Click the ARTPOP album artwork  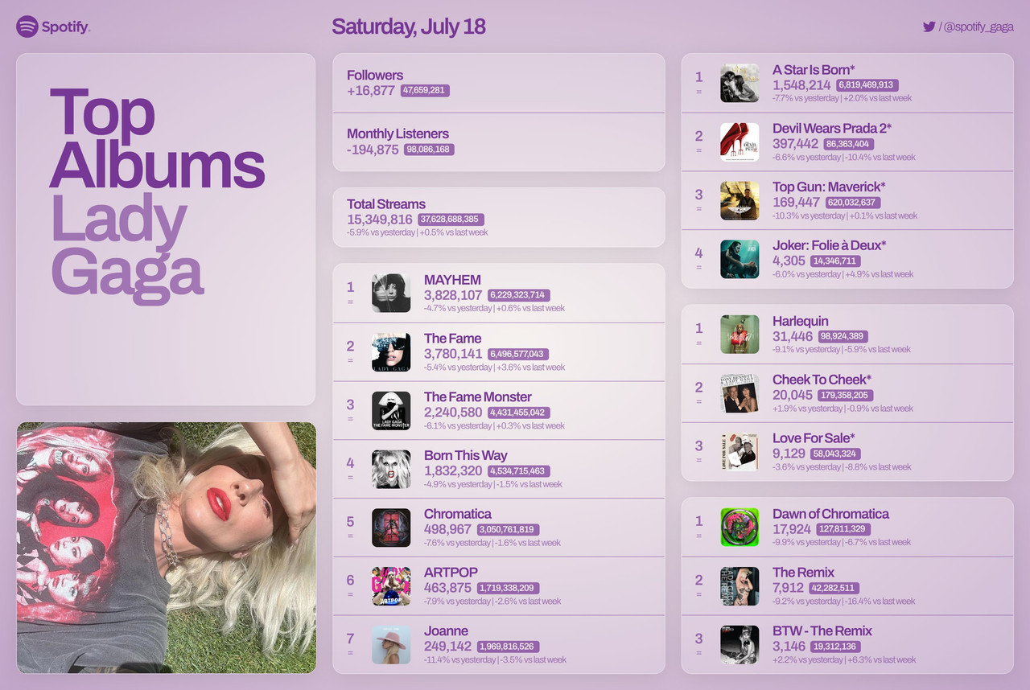(x=391, y=585)
